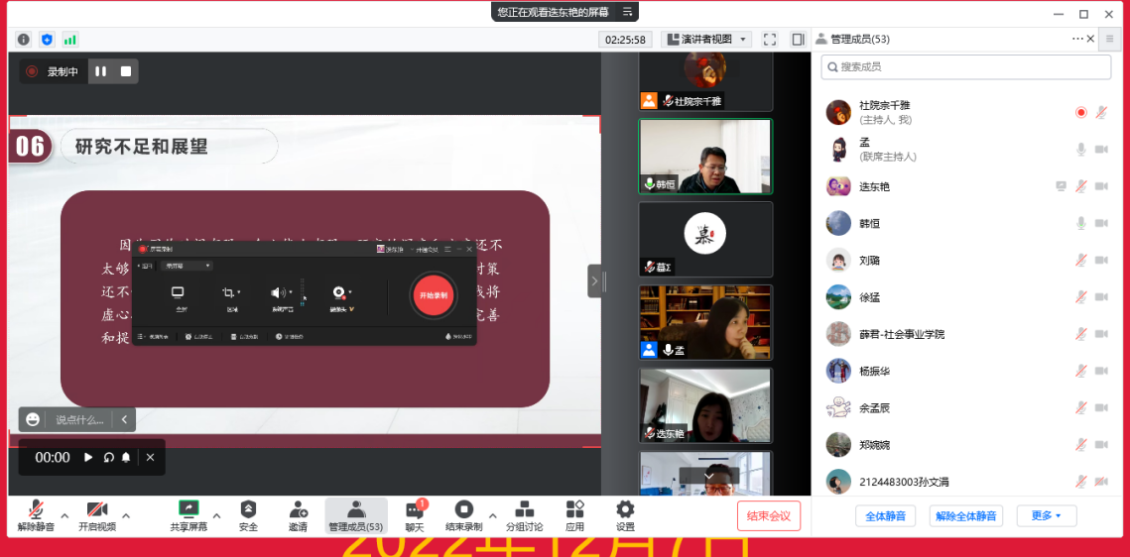1130x557 pixels.
Task: Click the 邀请 (Invite) icon
Action: (298, 509)
